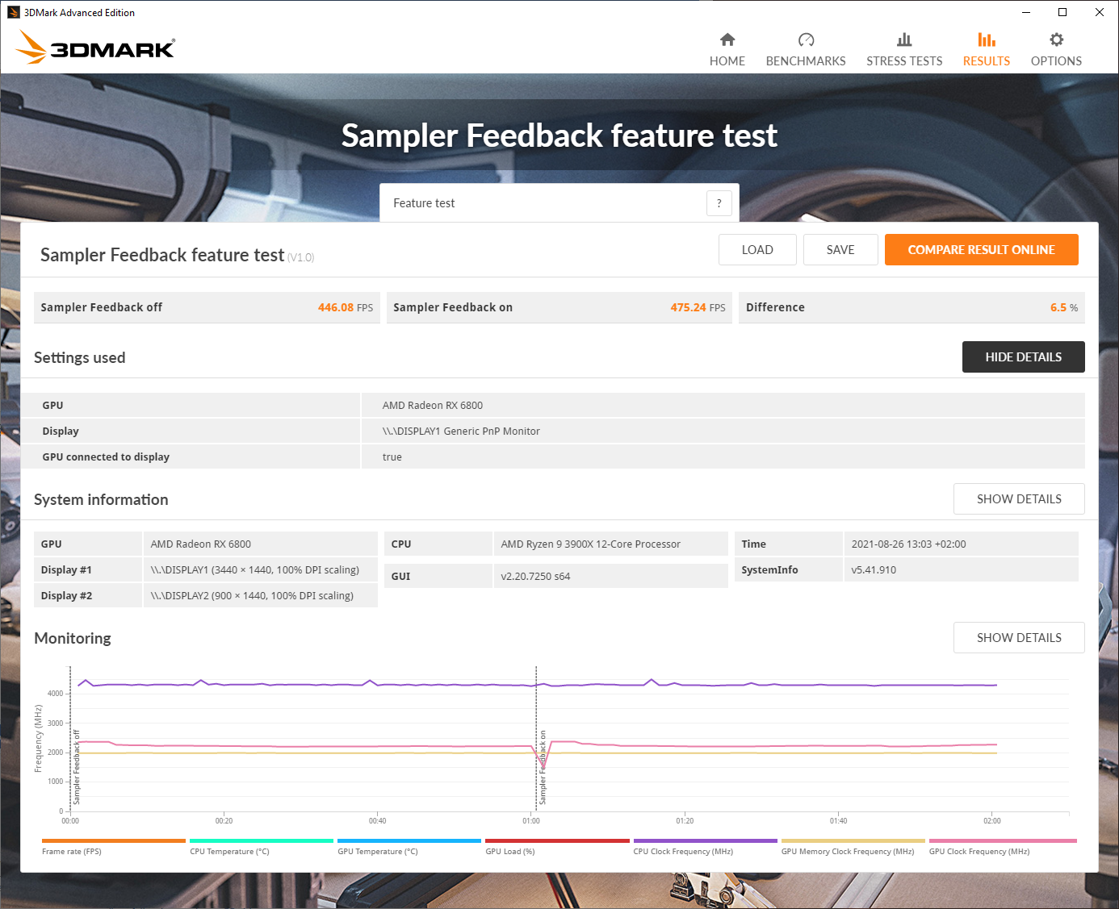Viewport: 1119px width, 909px height.
Task: Click Display #2 900 × 1440 value
Action: pyautogui.click(x=252, y=596)
